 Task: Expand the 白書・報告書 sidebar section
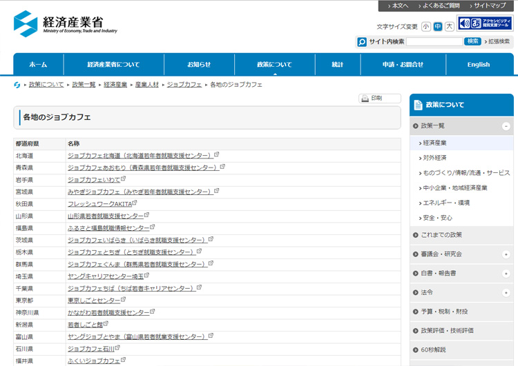[x=506, y=274]
